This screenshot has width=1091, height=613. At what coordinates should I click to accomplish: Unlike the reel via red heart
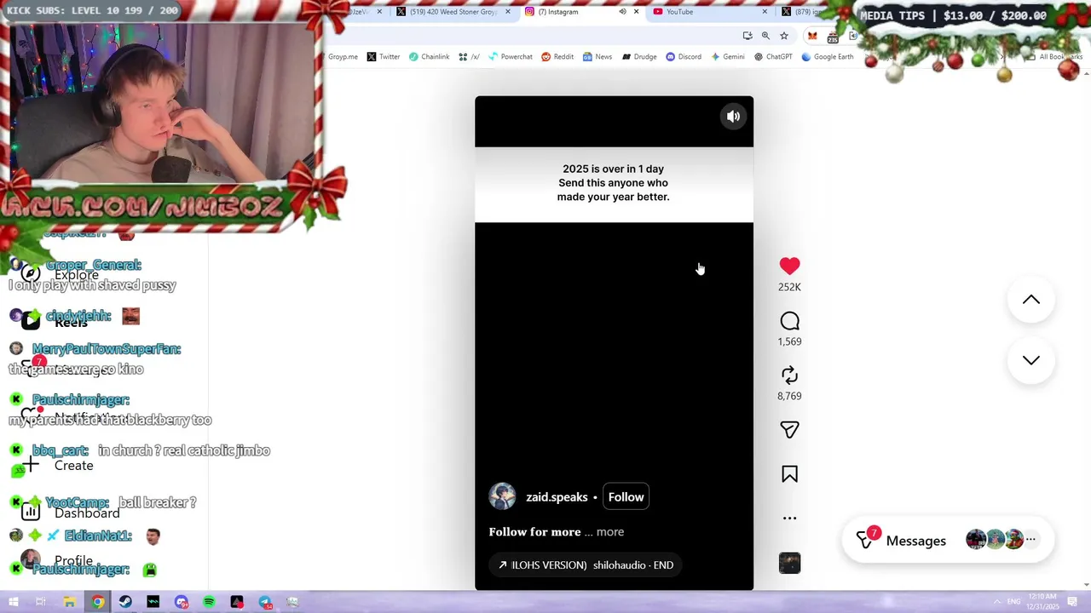coord(789,266)
